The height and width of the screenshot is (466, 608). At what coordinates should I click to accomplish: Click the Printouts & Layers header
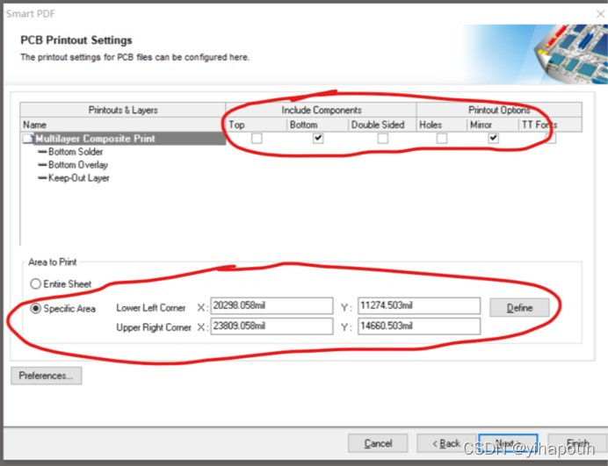click(122, 110)
